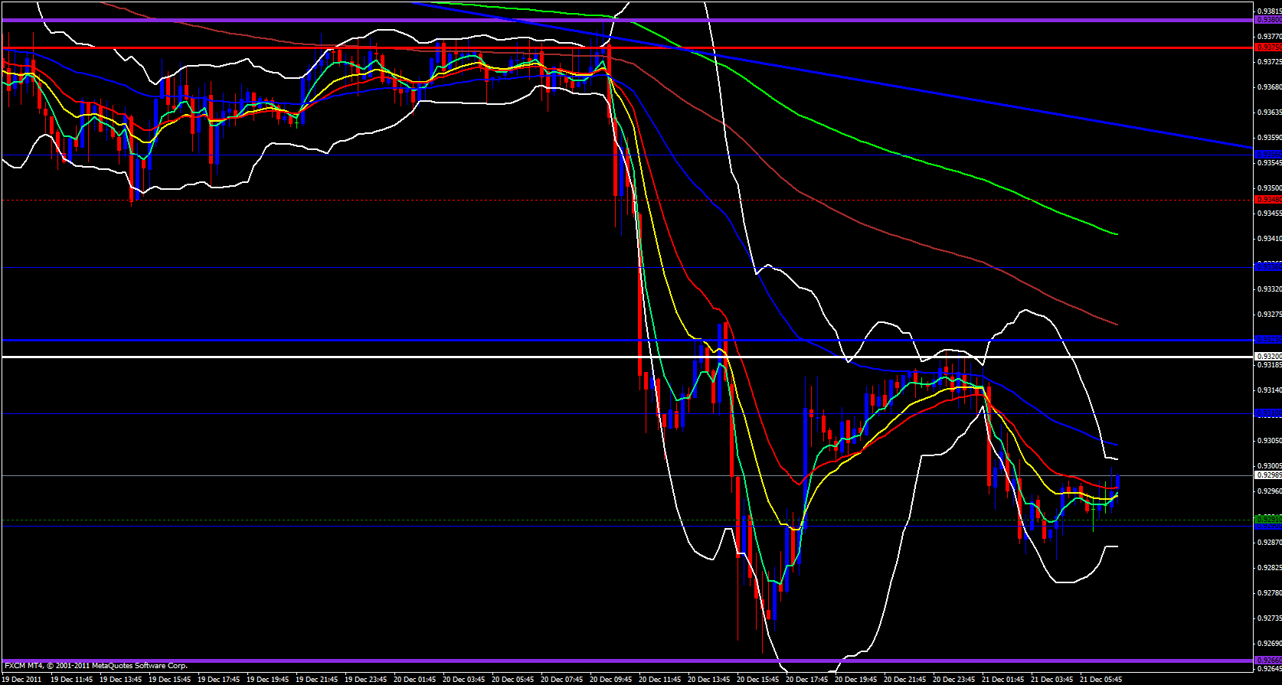Click the 0.93500 price scale value
The height and width of the screenshot is (685, 1282).
1267,188
